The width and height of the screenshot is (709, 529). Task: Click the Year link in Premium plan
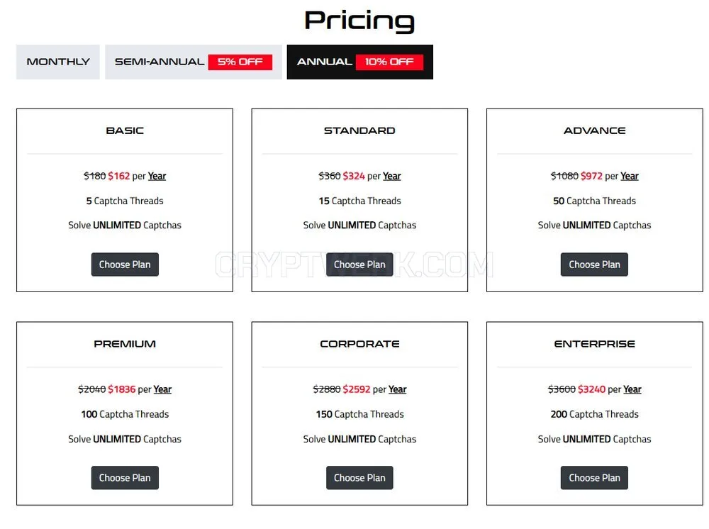tap(162, 390)
